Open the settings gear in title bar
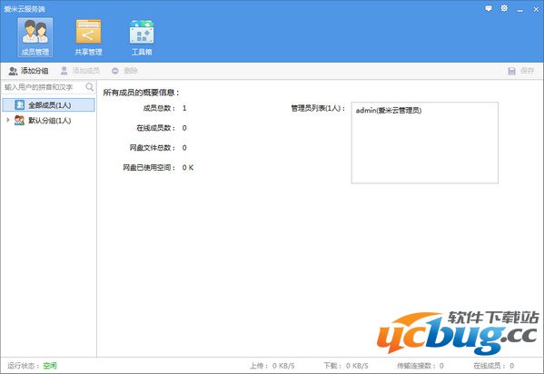The height and width of the screenshot is (374, 544). [504, 8]
